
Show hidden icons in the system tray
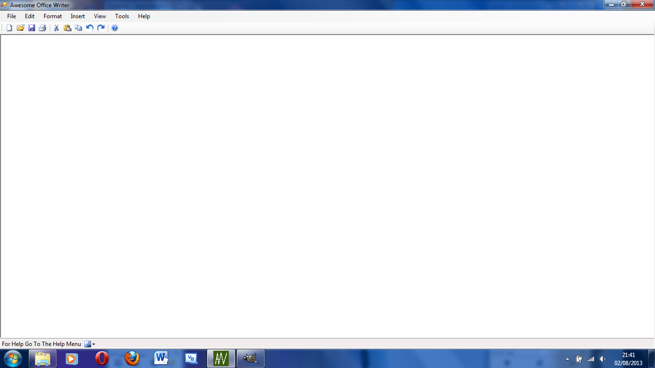click(x=566, y=358)
